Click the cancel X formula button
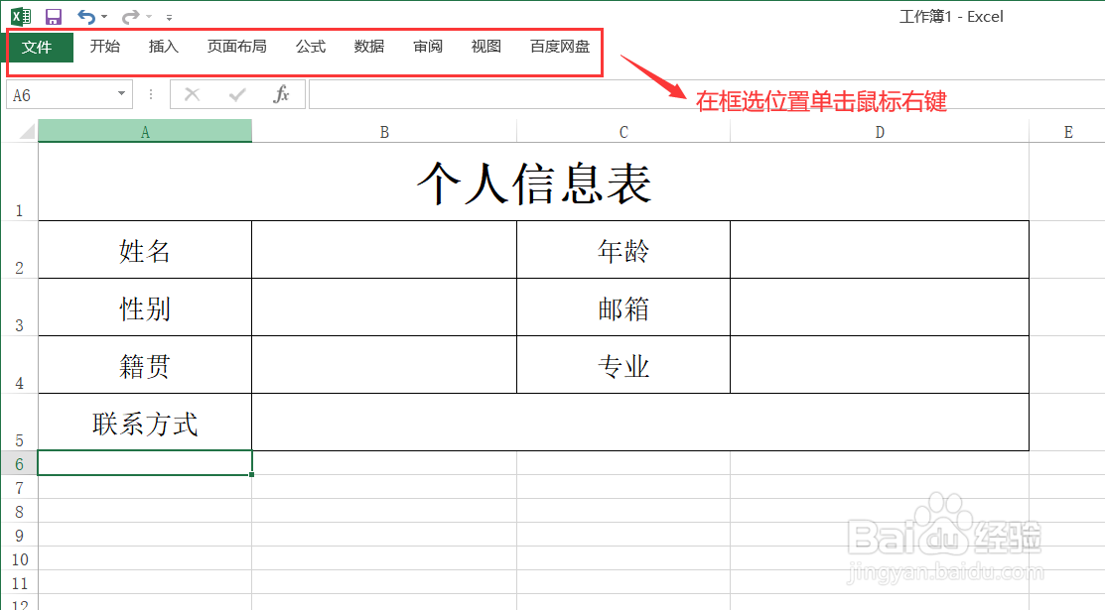The height and width of the screenshot is (610, 1105). point(192,94)
